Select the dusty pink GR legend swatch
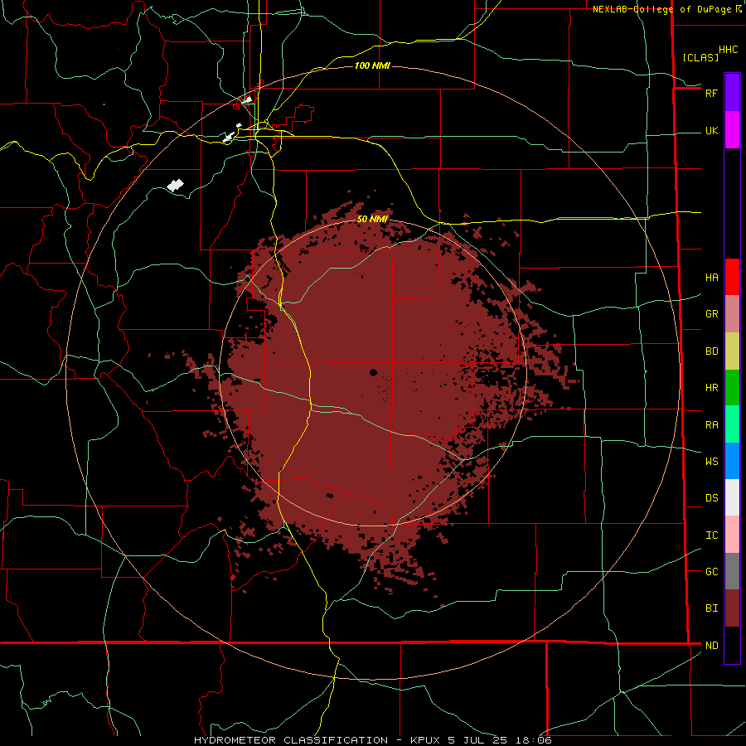Screen dimensions: 746x746 coord(732,314)
